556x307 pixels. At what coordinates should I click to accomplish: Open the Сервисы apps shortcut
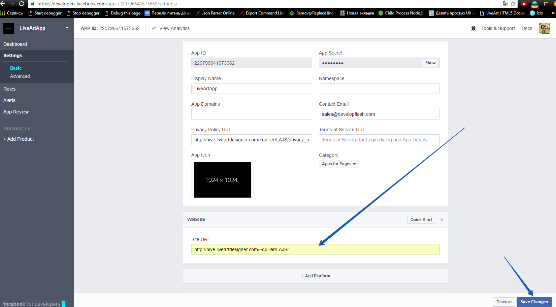12,13
